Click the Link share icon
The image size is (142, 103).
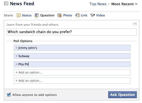pos(77,15)
